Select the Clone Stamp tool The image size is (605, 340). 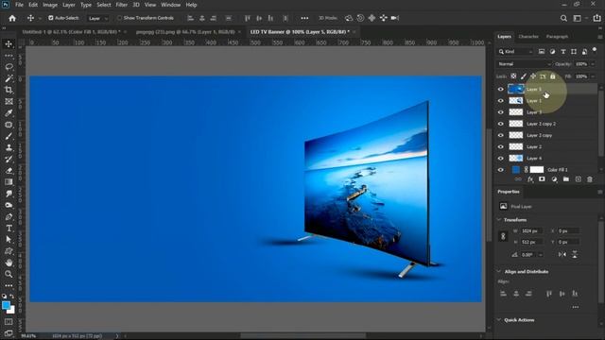tap(9, 147)
